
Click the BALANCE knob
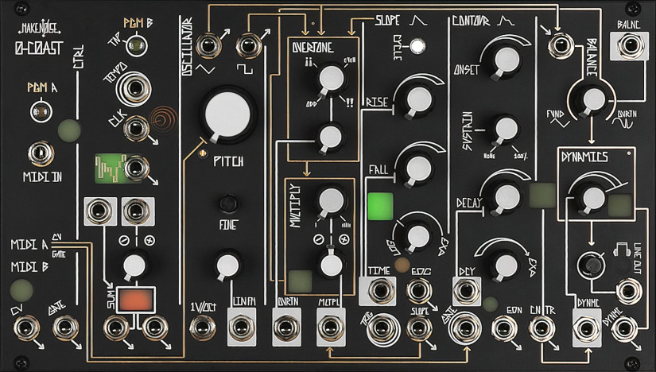click(594, 99)
